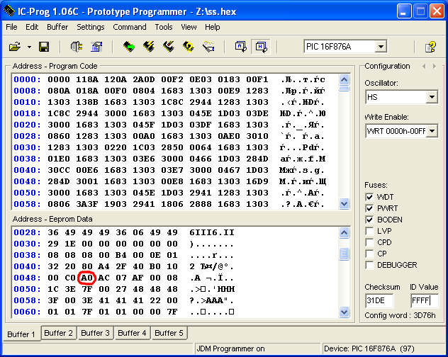Switch to Assembler view icon
Viewport: 448px width, 357px height.
point(240,47)
